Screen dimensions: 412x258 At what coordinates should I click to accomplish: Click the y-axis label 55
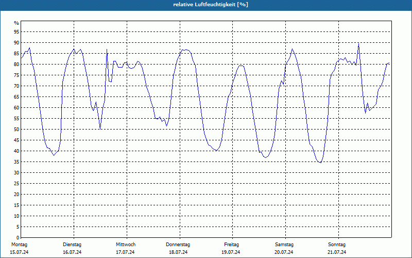(x=16, y=119)
